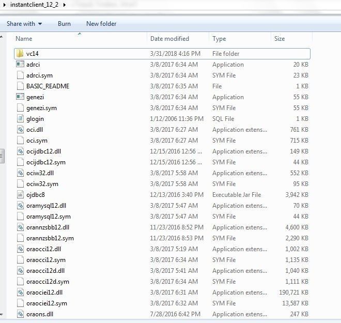Create a New folder from toolbar
This screenshot has height=323, width=341.
pyautogui.click(x=101, y=23)
